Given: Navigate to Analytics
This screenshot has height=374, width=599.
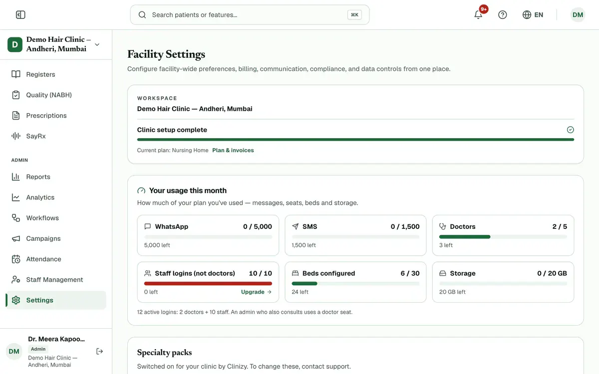Looking at the screenshot, I should [56, 197].
